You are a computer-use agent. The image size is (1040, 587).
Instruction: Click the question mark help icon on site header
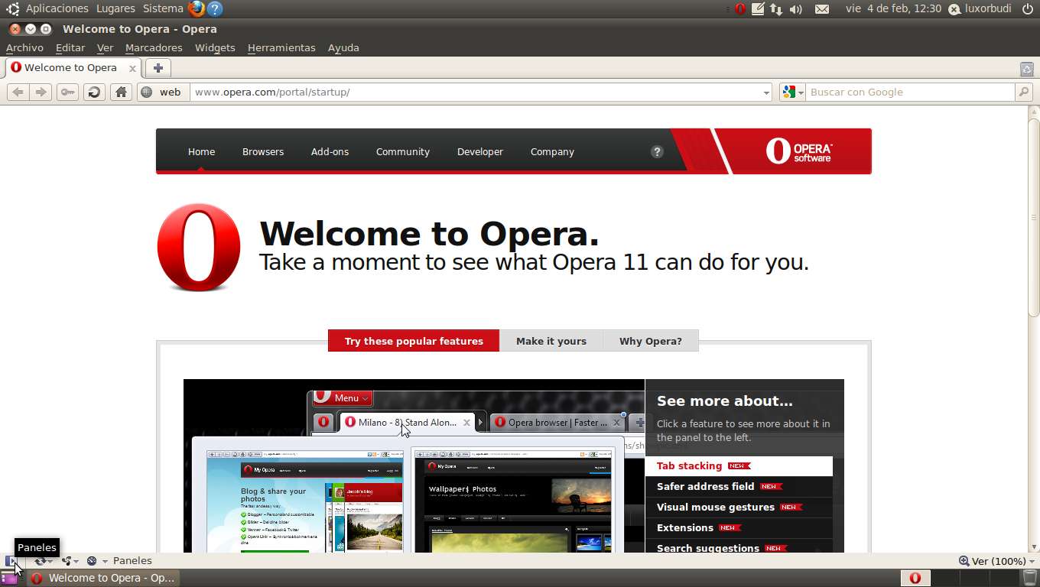click(x=657, y=151)
